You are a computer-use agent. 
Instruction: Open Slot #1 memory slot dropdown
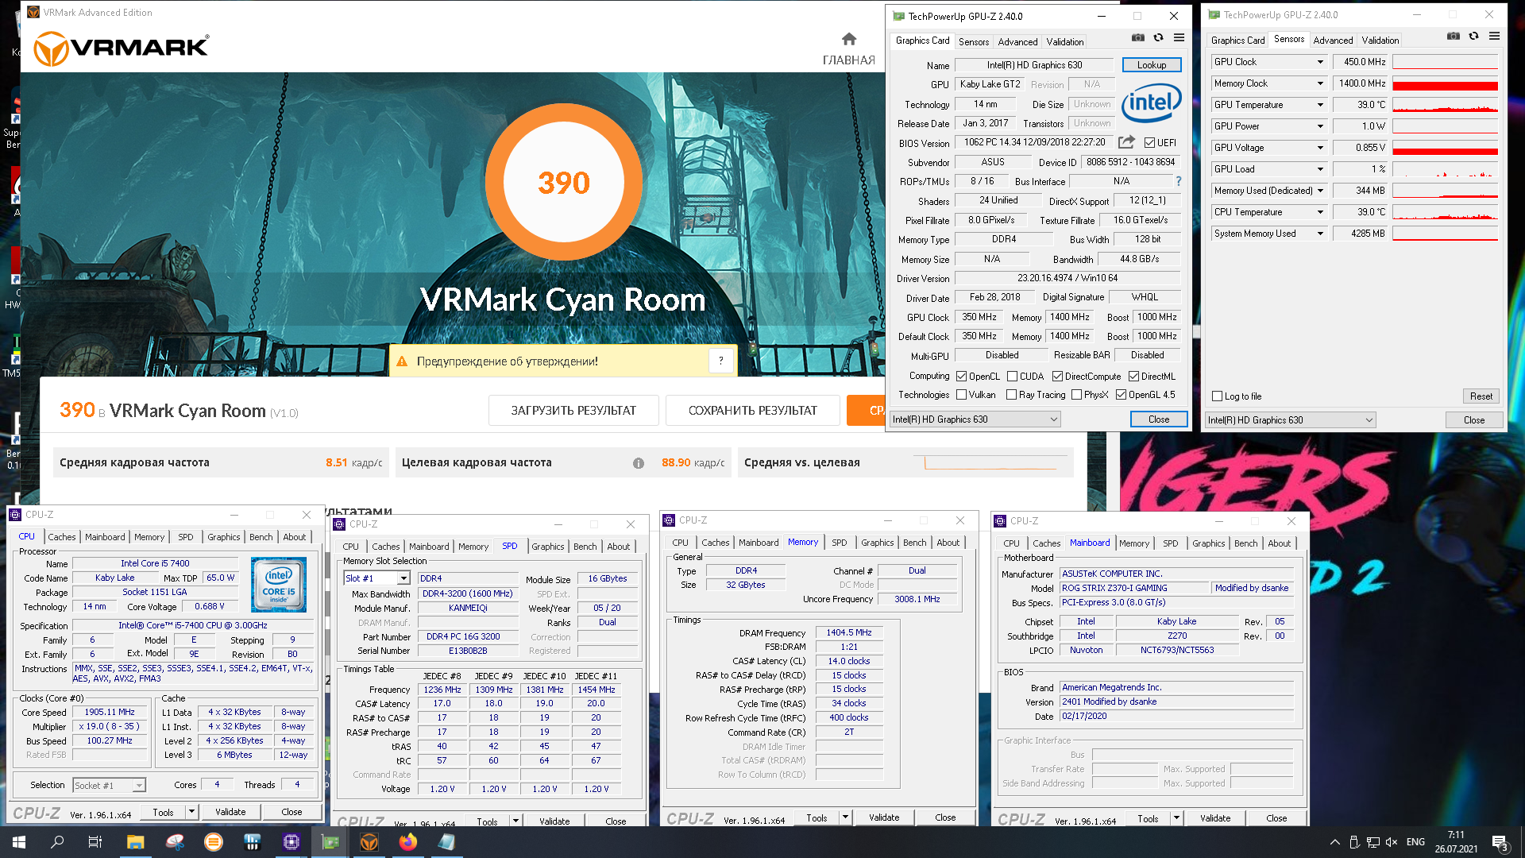tap(377, 578)
